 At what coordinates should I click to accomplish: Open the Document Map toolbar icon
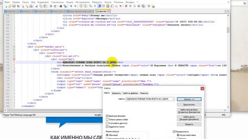108,6
